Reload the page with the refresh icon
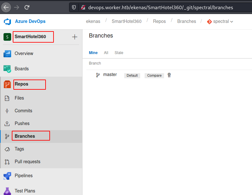The height and width of the screenshot is (195, 252). [27, 7]
